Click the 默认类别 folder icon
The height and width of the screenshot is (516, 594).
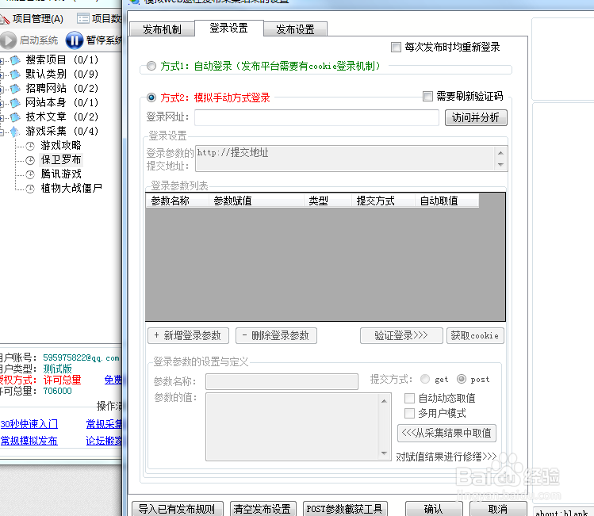15,75
